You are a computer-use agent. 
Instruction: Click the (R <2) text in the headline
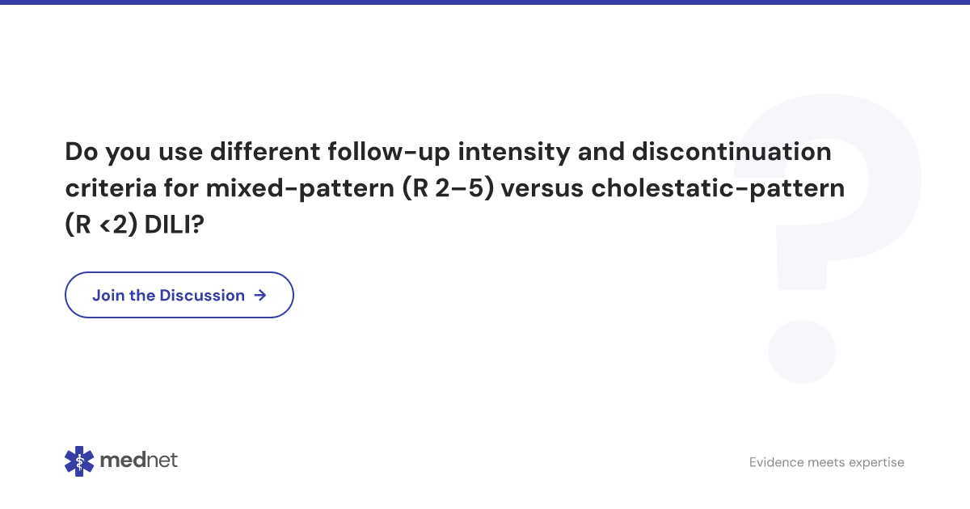tap(100, 226)
